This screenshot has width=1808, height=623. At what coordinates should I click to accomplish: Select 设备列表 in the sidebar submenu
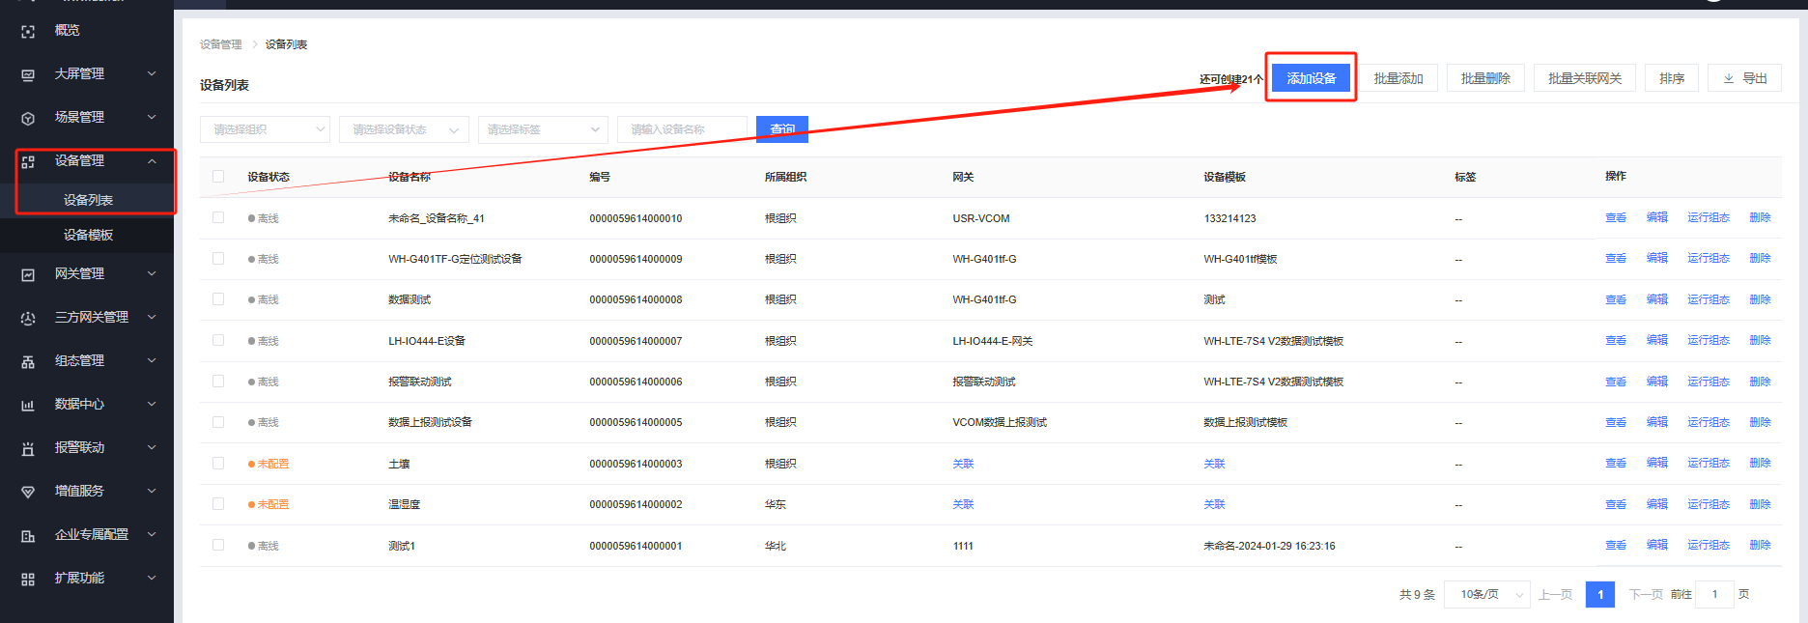(88, 200)
